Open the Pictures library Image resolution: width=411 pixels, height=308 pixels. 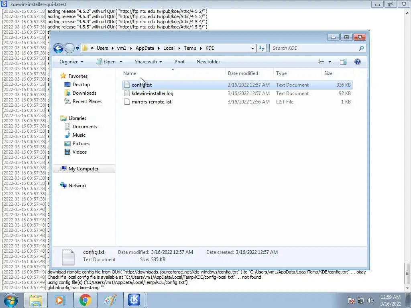pyautogui.click(x=81, y=144)
